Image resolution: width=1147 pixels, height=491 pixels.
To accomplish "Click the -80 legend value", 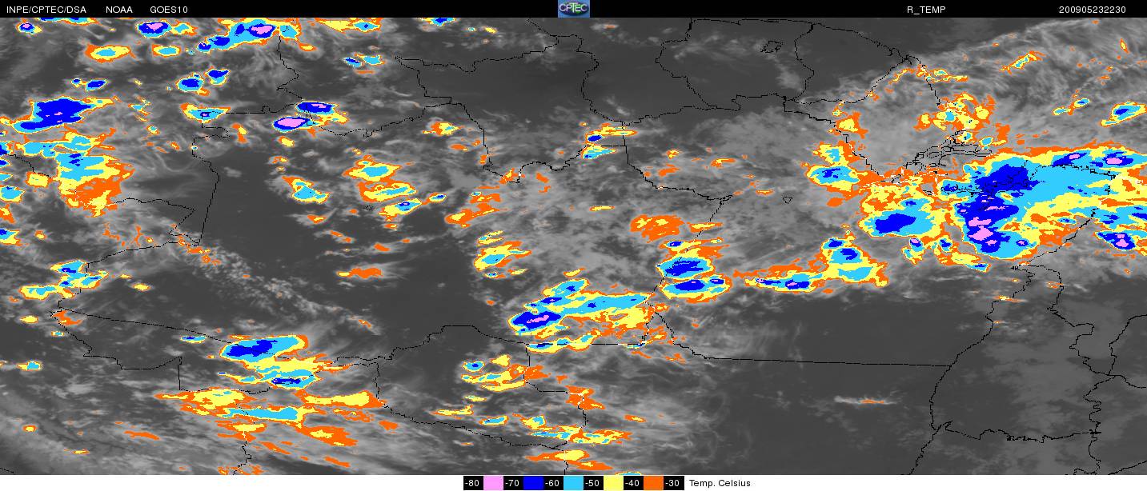I will [x=473, y=483].
